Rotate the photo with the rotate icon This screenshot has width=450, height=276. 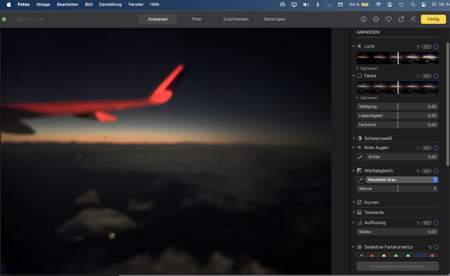coord(401,19)
